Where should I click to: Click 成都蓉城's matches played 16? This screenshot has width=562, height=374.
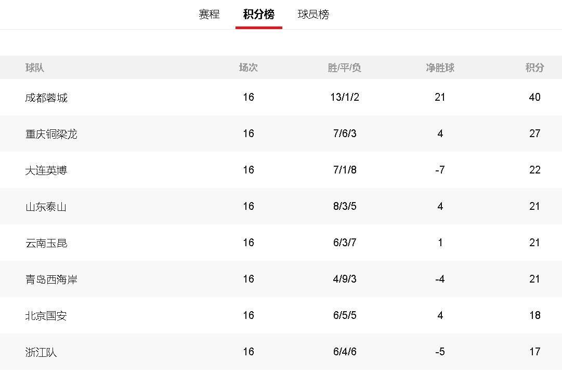tap(249, 97)
